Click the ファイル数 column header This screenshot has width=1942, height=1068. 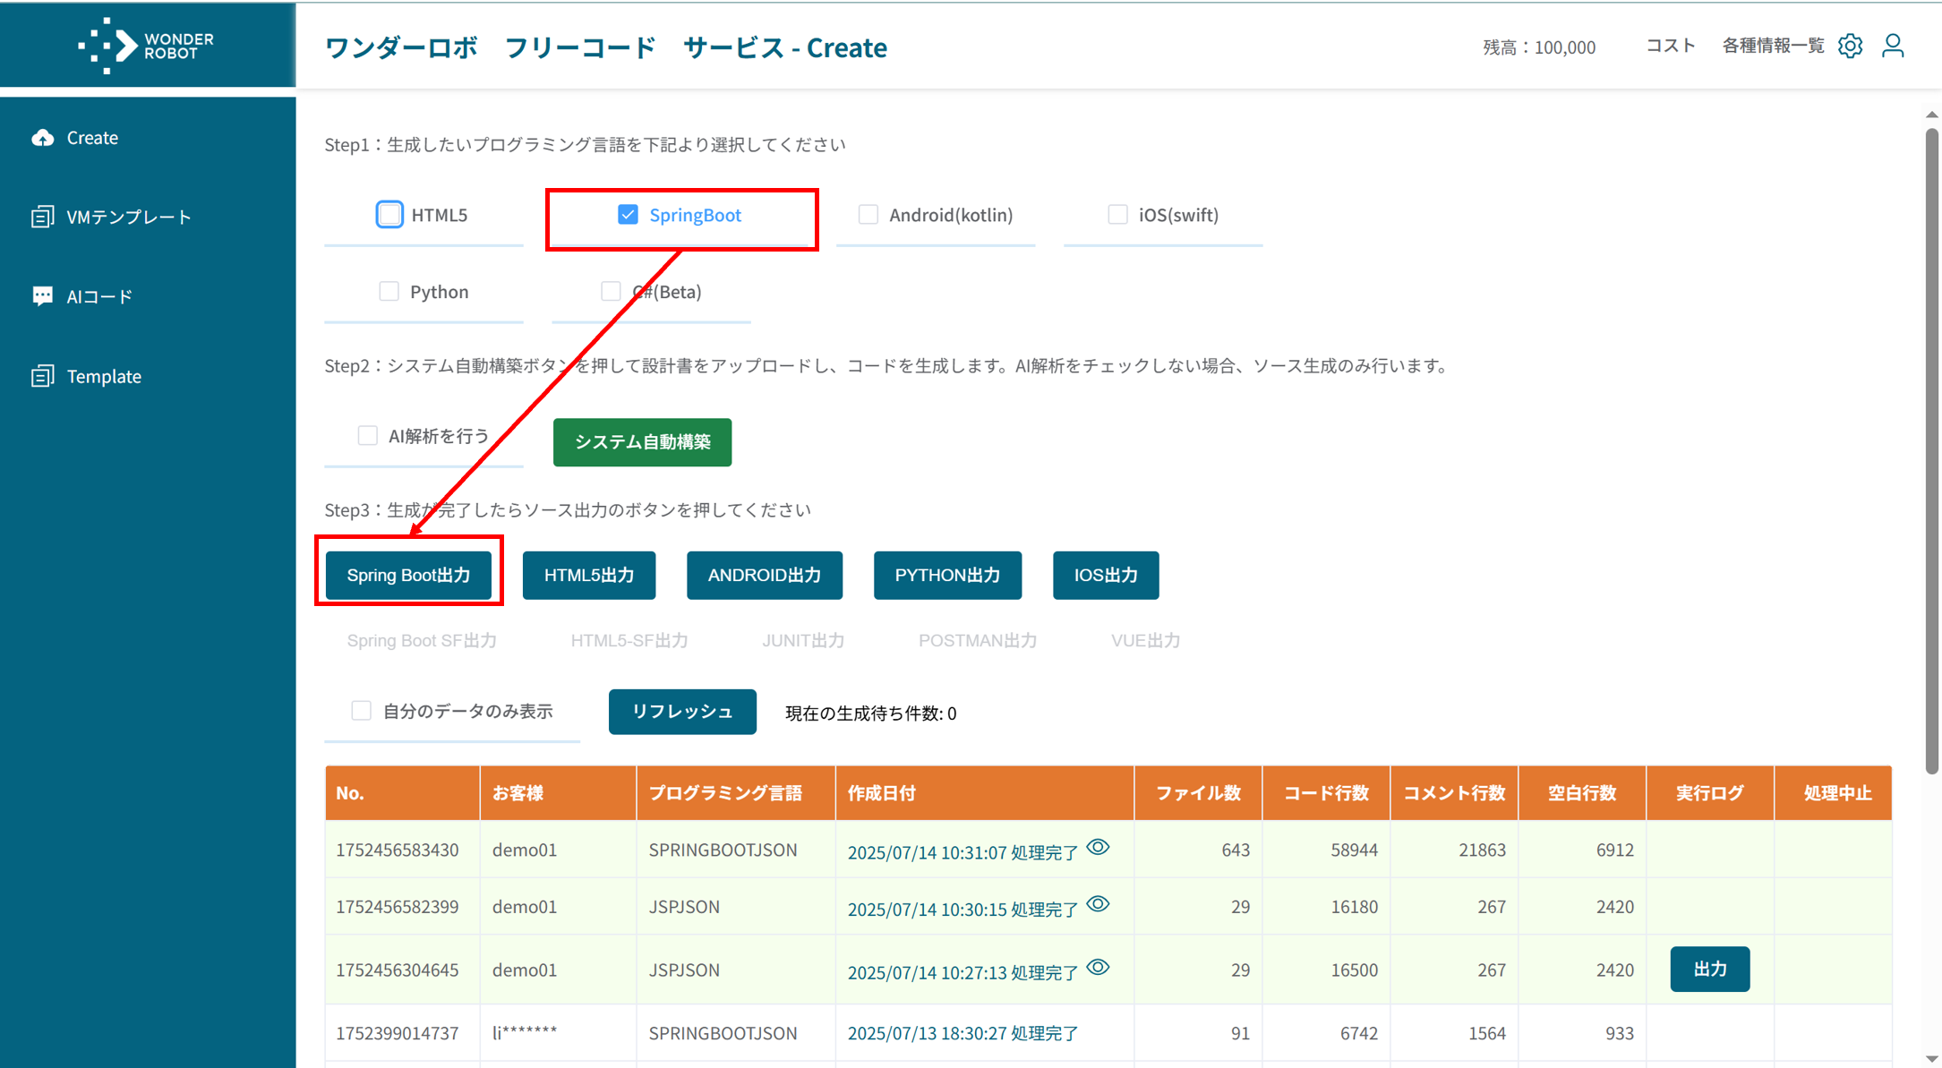click(x=1198, y=793)
